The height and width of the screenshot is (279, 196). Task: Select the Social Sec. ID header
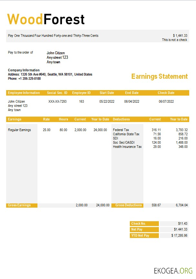click(57, 93)
